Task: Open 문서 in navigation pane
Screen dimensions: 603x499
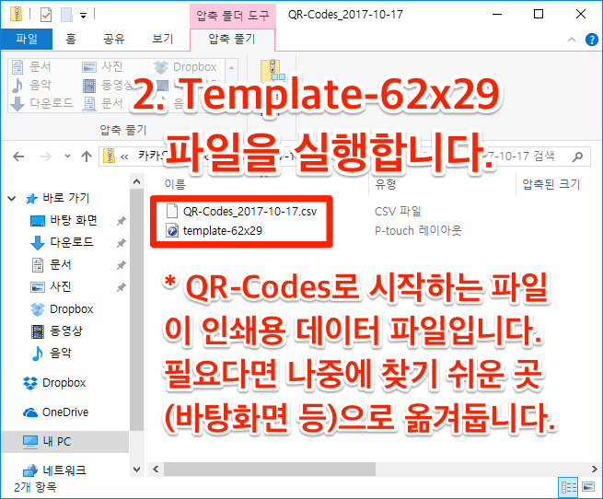Action: click(61, 265)
